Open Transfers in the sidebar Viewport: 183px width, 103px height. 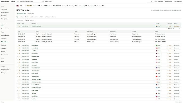pyautogui.click(x=3, y=45)
